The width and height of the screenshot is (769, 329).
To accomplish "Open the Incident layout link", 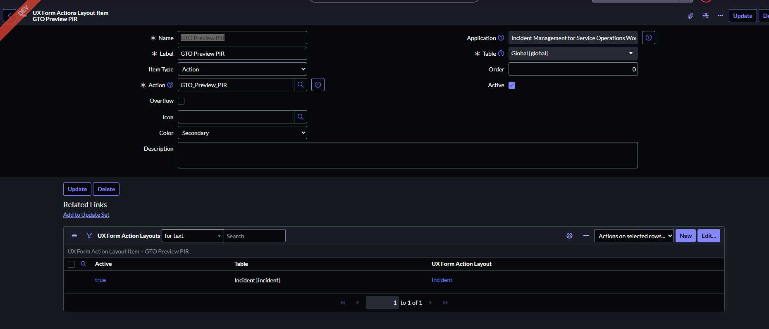I will point(442,280).
